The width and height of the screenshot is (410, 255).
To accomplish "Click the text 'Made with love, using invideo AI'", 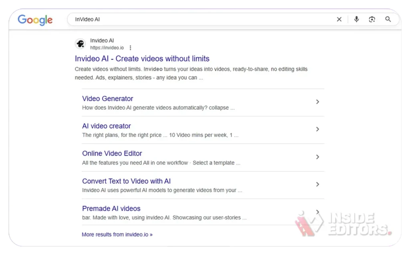I will pyautogui.click(x=131, y=218).
